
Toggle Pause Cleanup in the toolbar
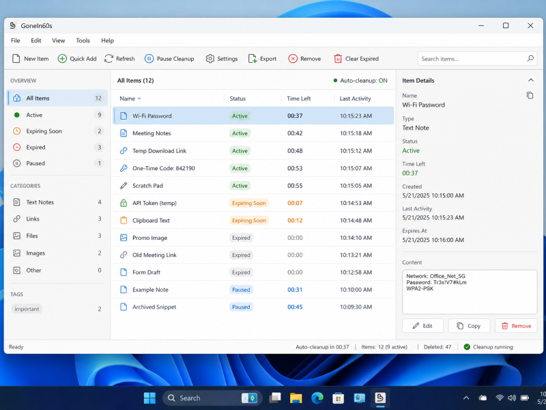[169, 59]
